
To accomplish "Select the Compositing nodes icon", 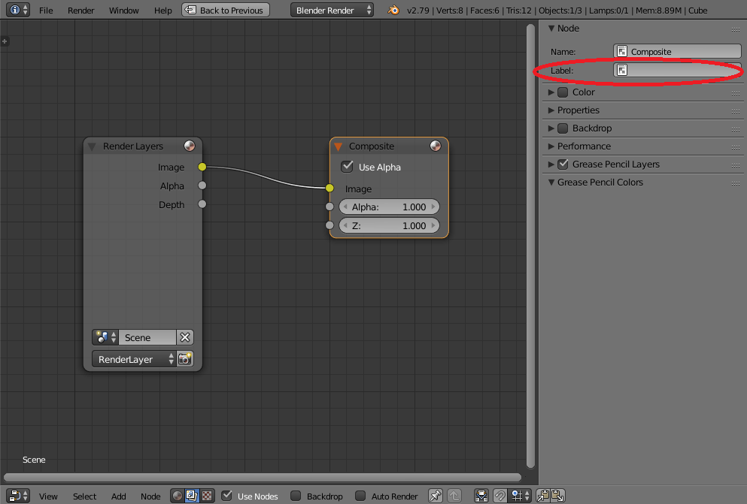I will tap(192, 496).
